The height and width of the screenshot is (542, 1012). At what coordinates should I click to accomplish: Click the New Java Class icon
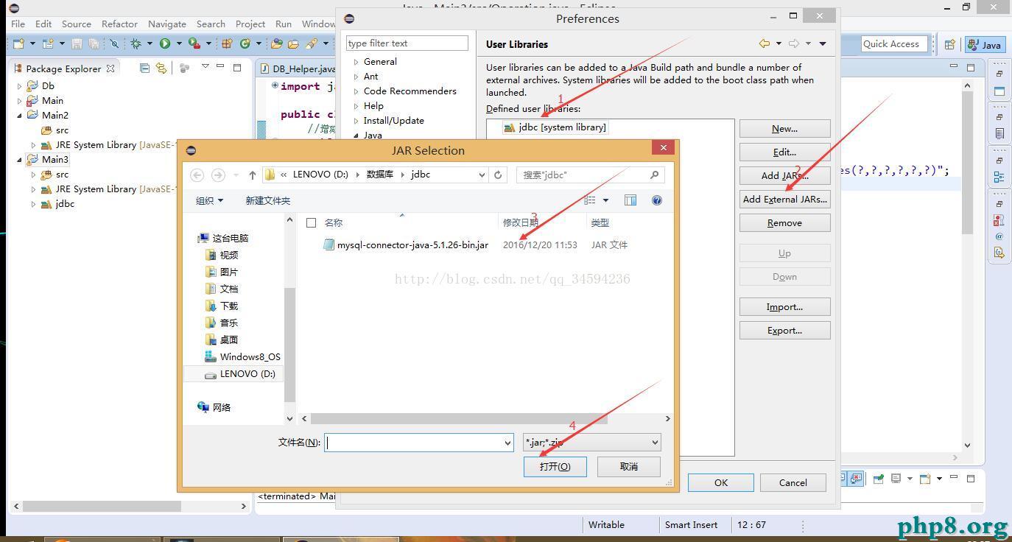pyautogui.click(x=245, y=44)
